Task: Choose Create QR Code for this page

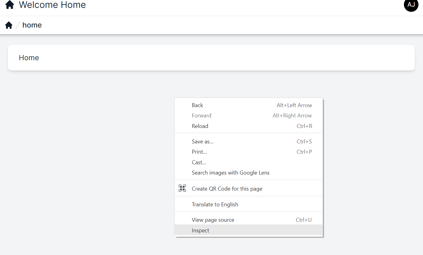Action: pyautogui.click(x=227, y=189)
